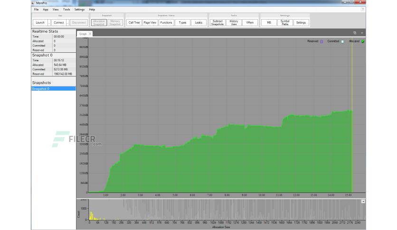Click the snapshot Committed value 5272.99 MB
The height and width of the screenshot is (230, 397).
[x=61, y=69]
